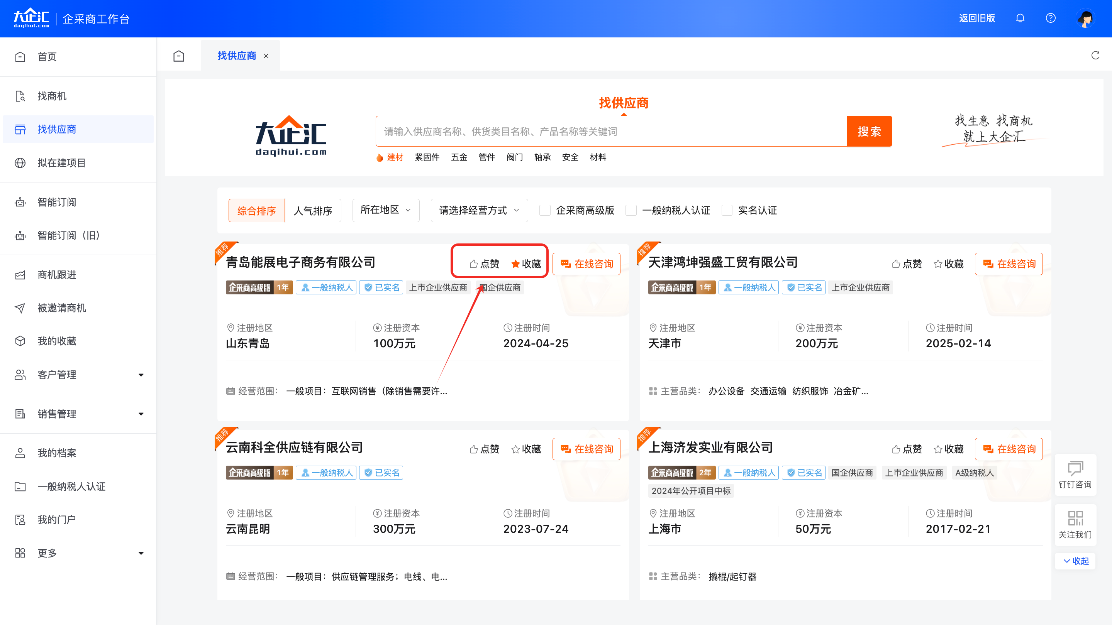Click the 轴承 keyword tag
This screenshot has height=625, width=1112.
click(542, 157)
